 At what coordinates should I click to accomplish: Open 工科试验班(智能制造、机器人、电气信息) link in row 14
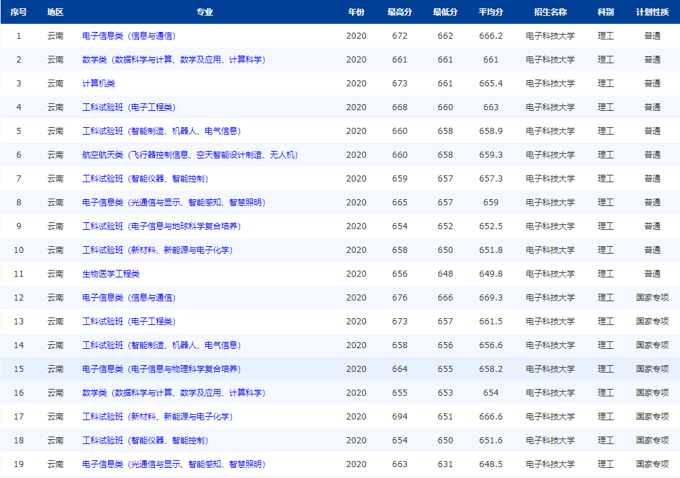(x=161, y=345)
